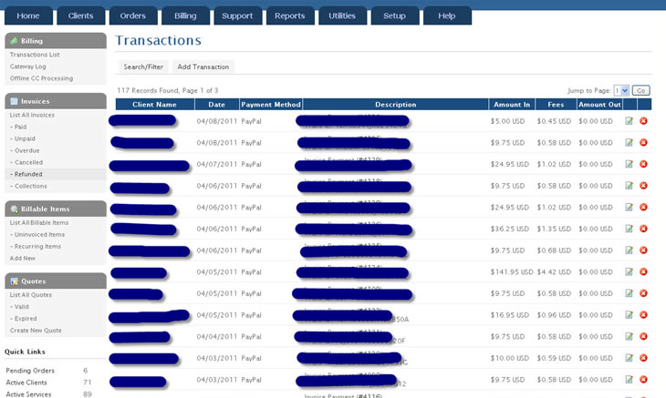Edit the transaction with $0.68 fee

click(629, 250)
